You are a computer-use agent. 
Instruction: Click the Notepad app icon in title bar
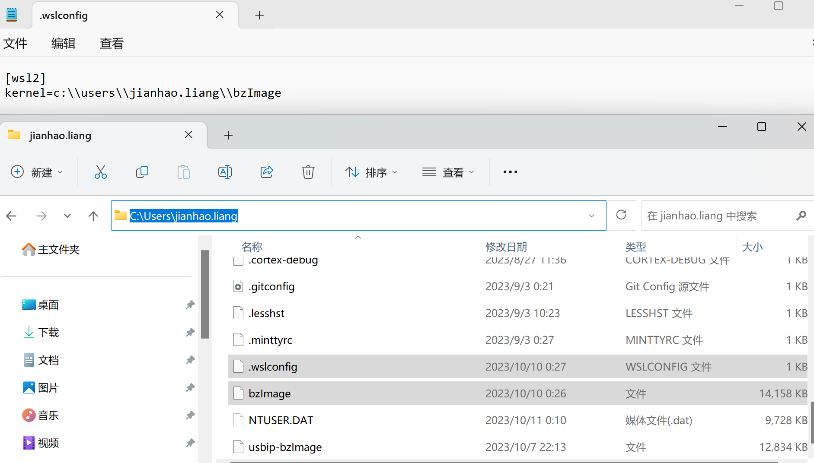[x=12, y=15]
